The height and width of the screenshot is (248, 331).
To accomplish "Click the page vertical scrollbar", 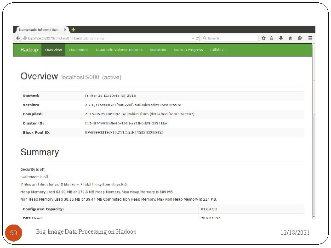I will pos(314,131).
